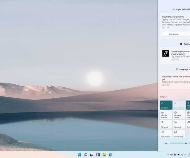
Task: Click the taskbar Search magnifier icon
Action: [x=85, y=155]
